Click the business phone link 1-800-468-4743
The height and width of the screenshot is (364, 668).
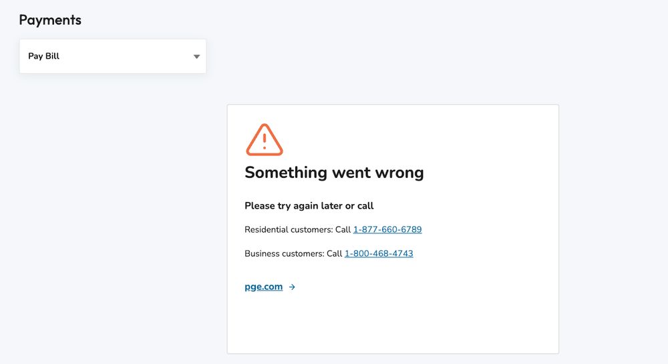tap(379, 254)
